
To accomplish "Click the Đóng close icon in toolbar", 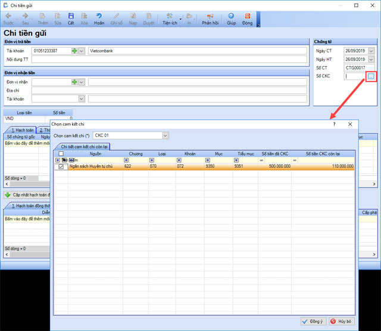I will coord(247,18).
